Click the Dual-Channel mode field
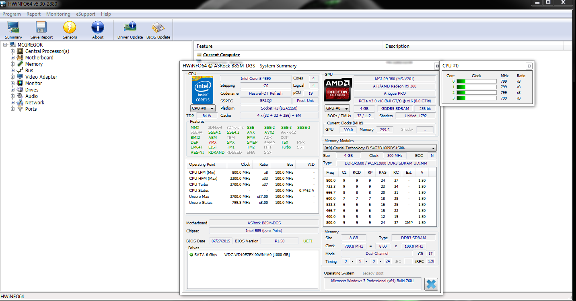 [377, 254]
